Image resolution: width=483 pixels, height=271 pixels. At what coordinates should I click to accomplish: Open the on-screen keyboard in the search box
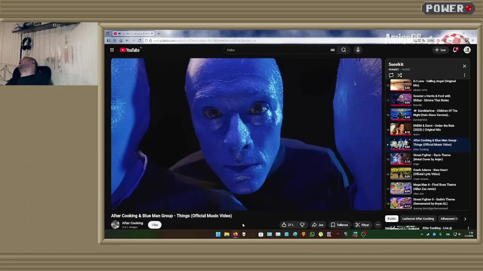(332, 50)
